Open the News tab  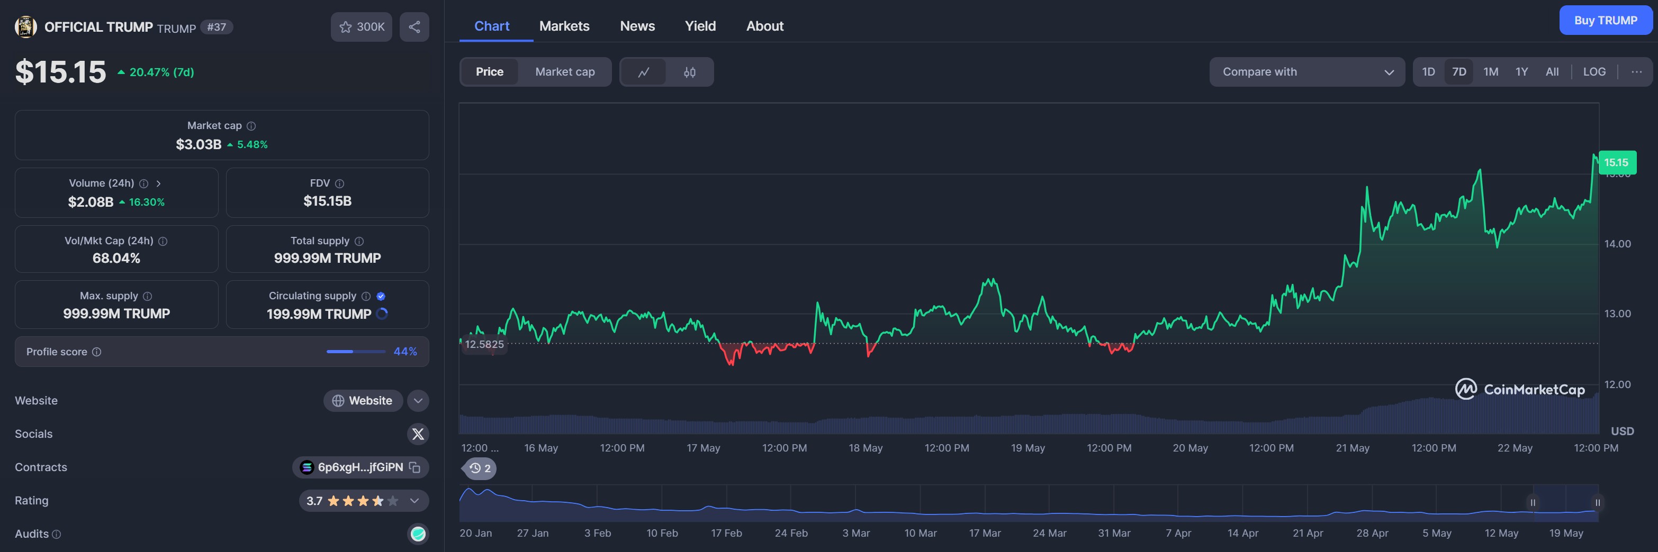coord(637,26)
